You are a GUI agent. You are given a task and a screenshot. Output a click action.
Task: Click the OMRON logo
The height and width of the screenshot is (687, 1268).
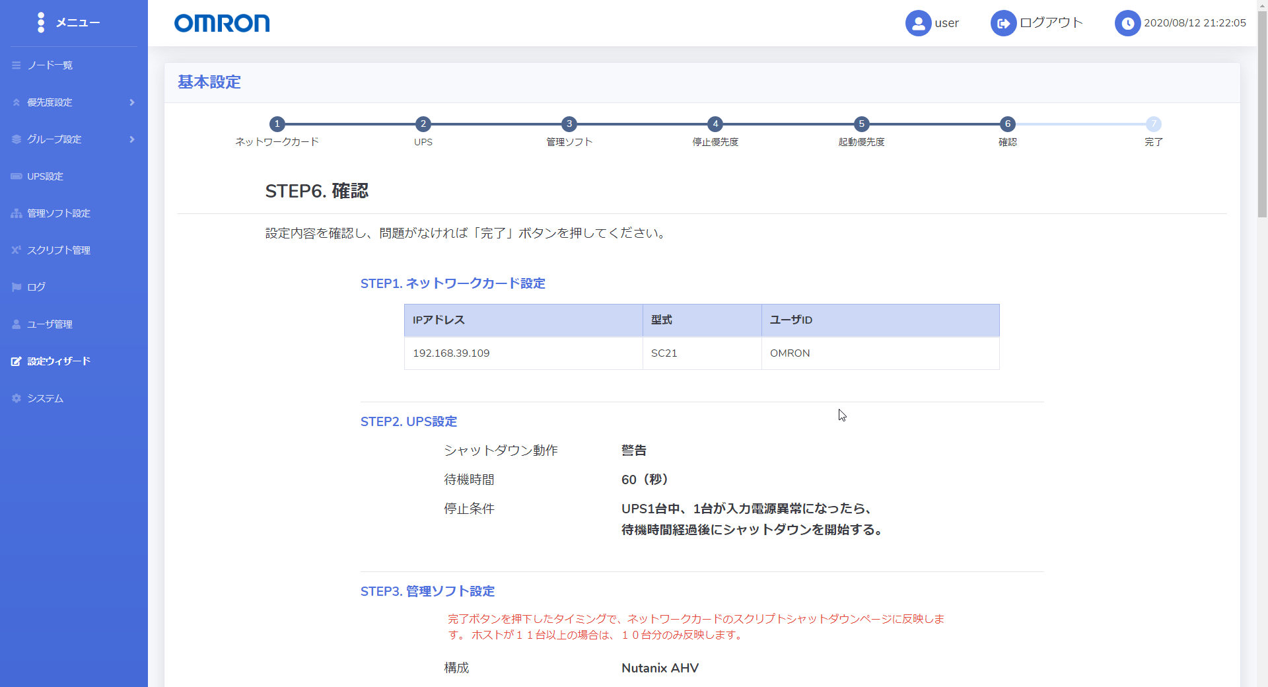click(222, 23)
